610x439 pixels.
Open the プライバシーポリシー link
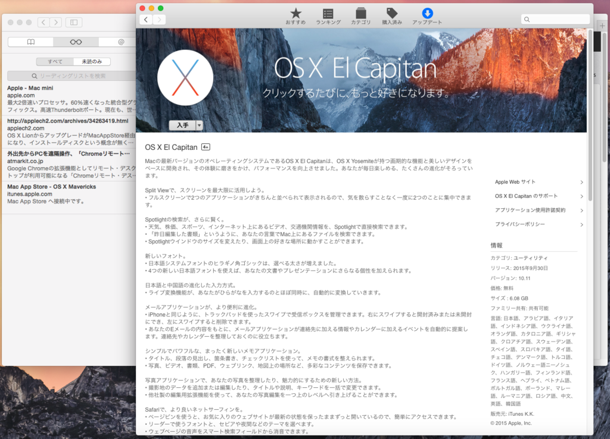pos(519,224)
